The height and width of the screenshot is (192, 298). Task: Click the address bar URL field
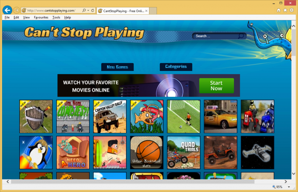point(51,10)
